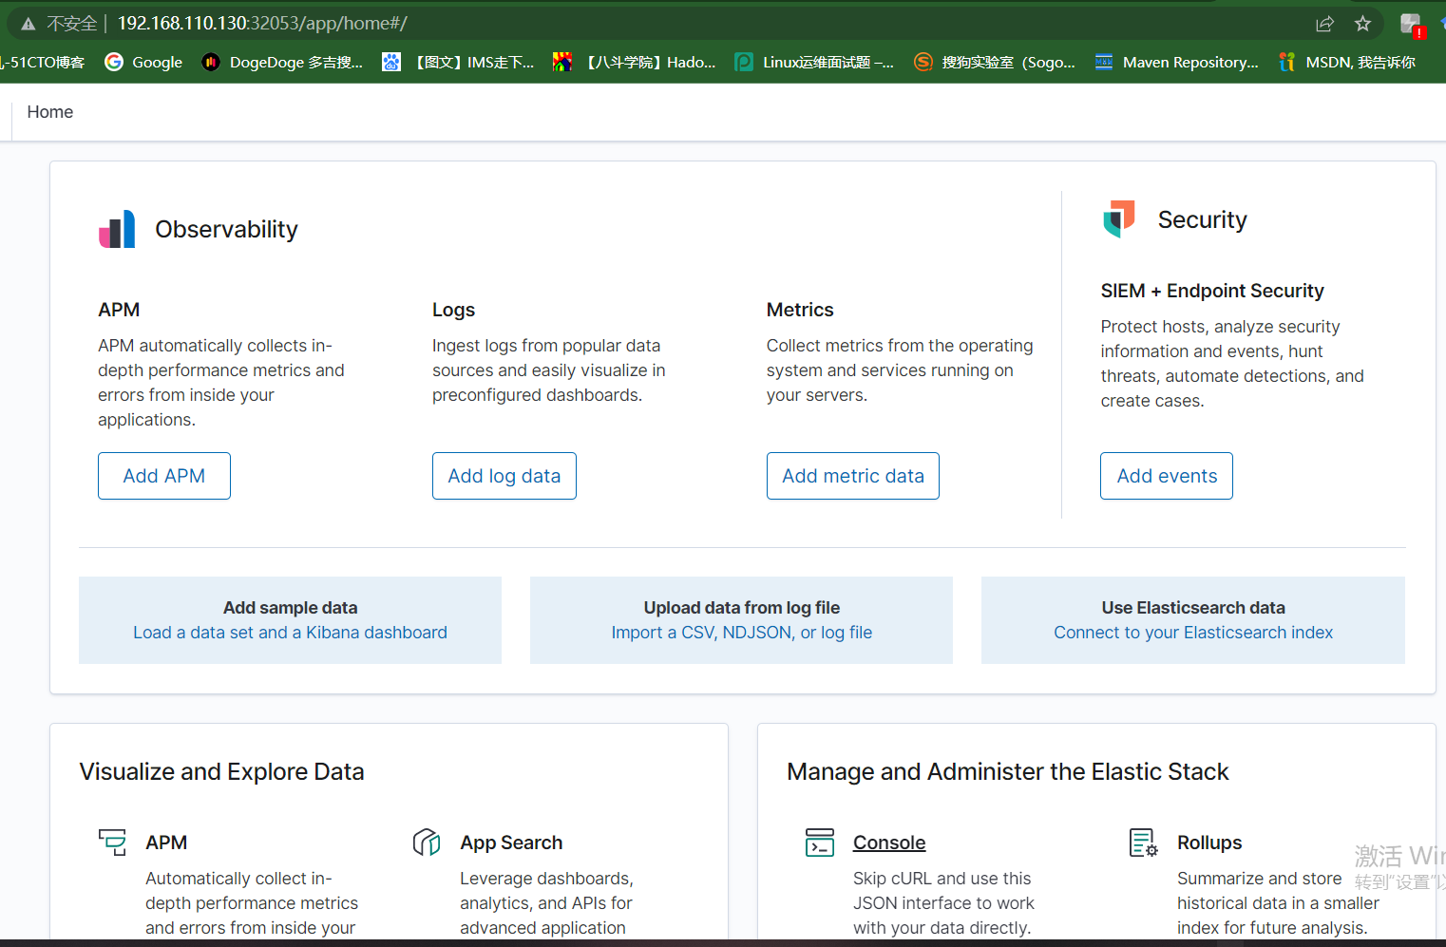The image size is (1446, 947).
Task: Open the Google bookmark
Action: pos(143,62)
